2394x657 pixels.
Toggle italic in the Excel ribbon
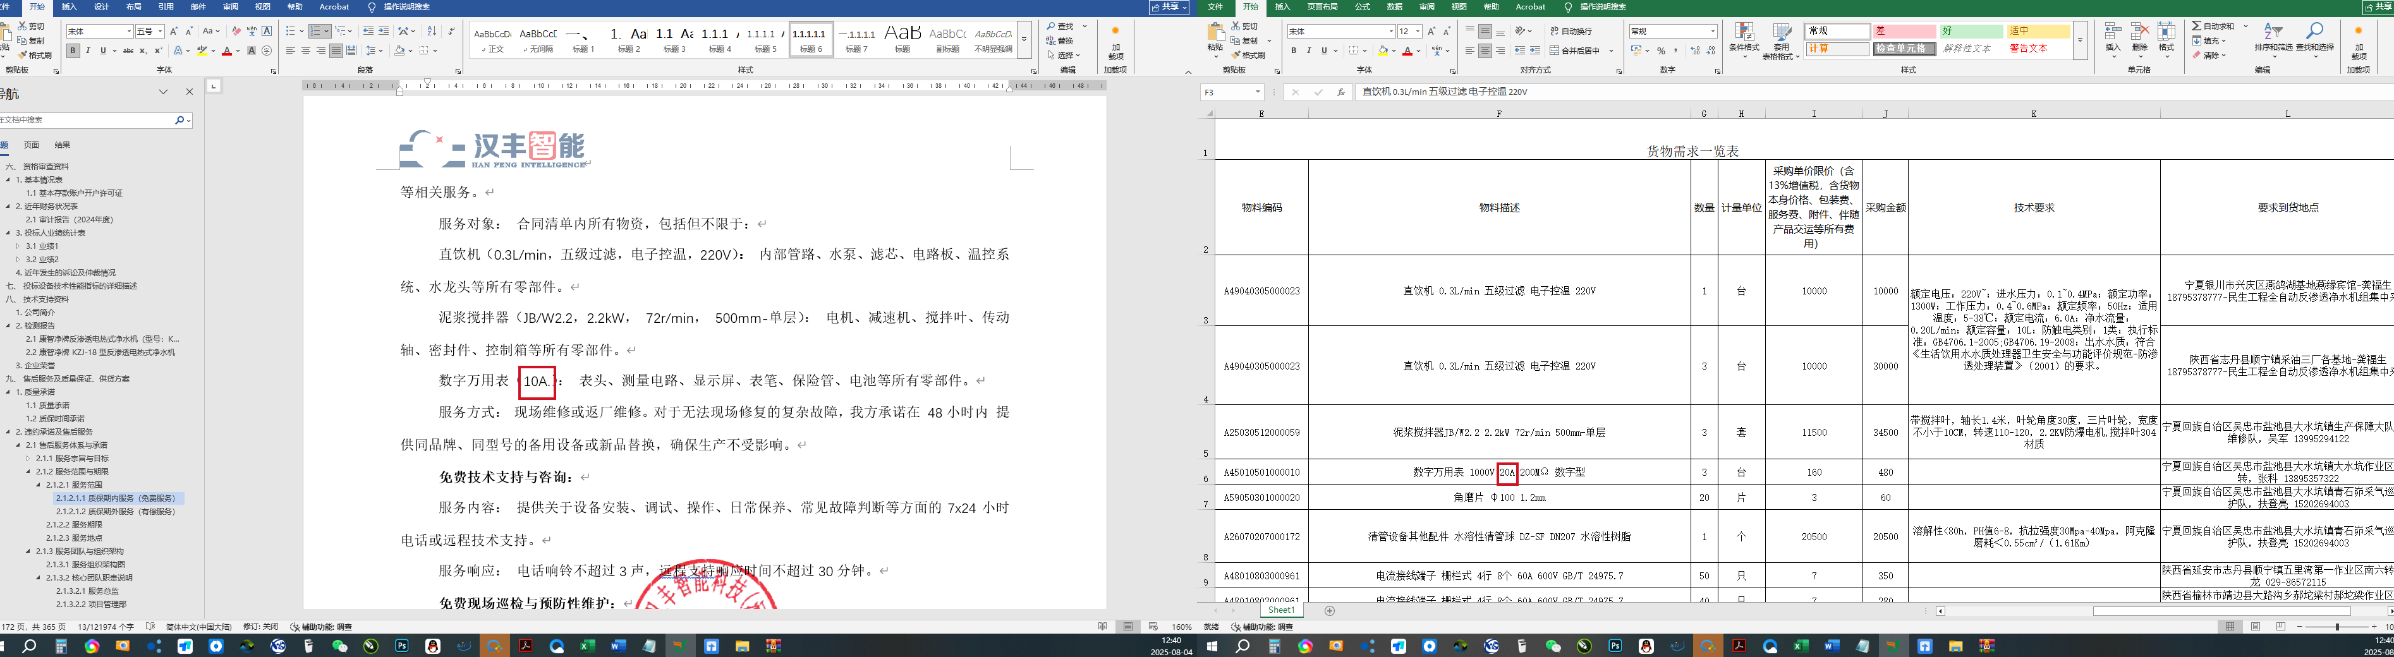[x=1308, y=51]
